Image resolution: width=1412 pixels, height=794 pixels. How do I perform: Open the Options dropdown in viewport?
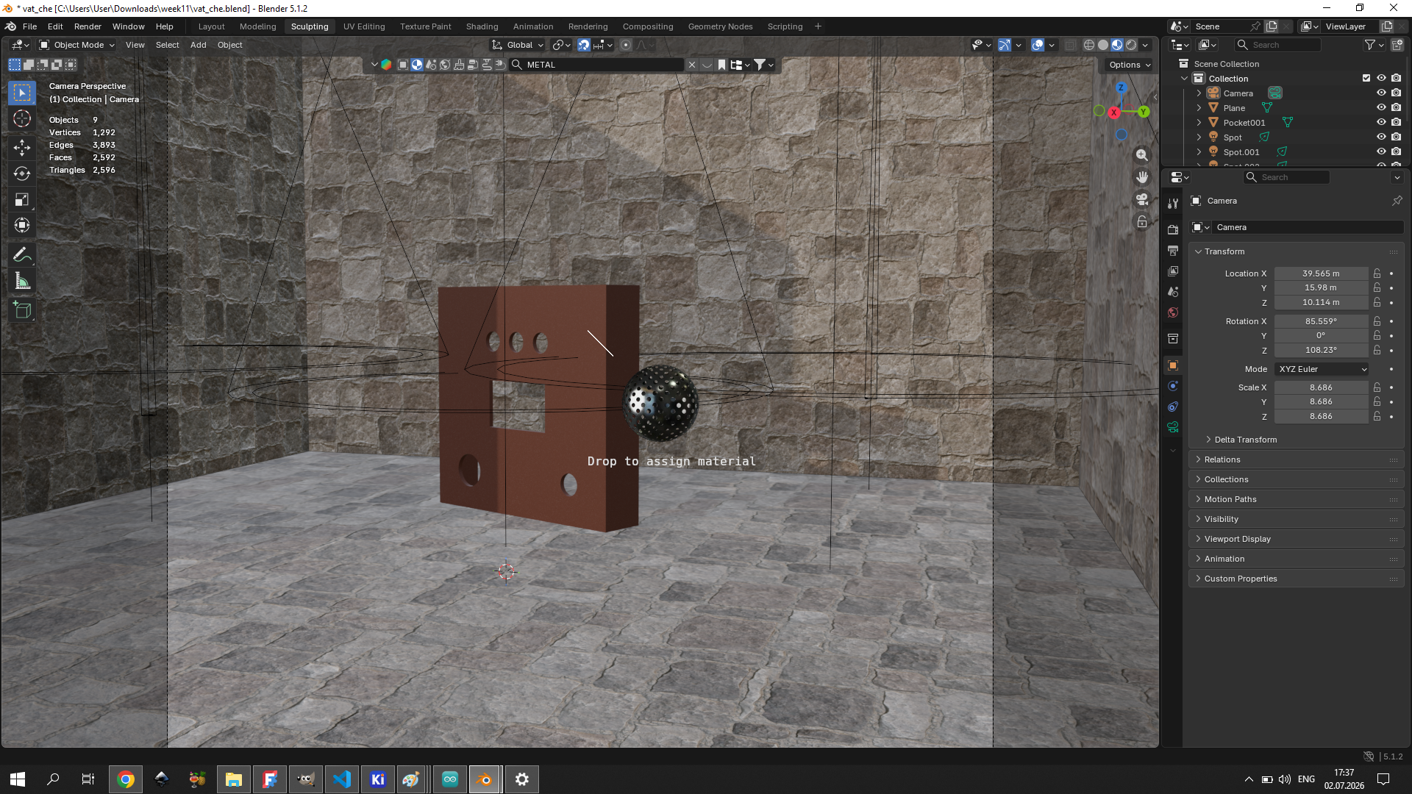tap(1129, 65)
